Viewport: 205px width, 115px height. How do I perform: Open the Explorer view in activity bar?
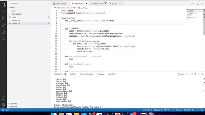[x=4, y=4]
